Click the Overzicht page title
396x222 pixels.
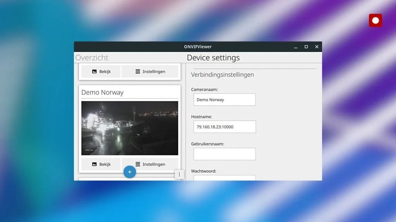point(92,58)
